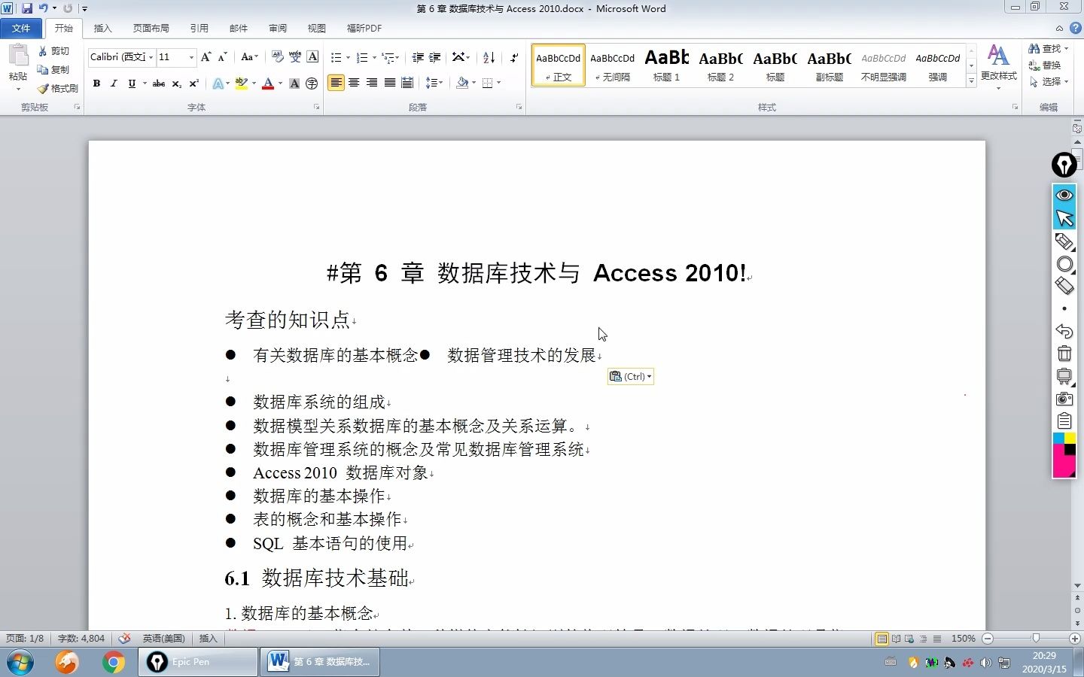Open the Paste Options (Ctrl) dropdown
This screenshot has width=1084, height=677.
pyautogui.click(x=631, y=376)
